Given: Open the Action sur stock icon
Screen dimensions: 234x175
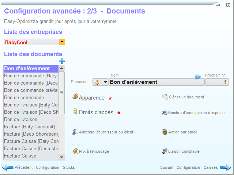Looking at the screenshot, I should [x=165, y=132].
